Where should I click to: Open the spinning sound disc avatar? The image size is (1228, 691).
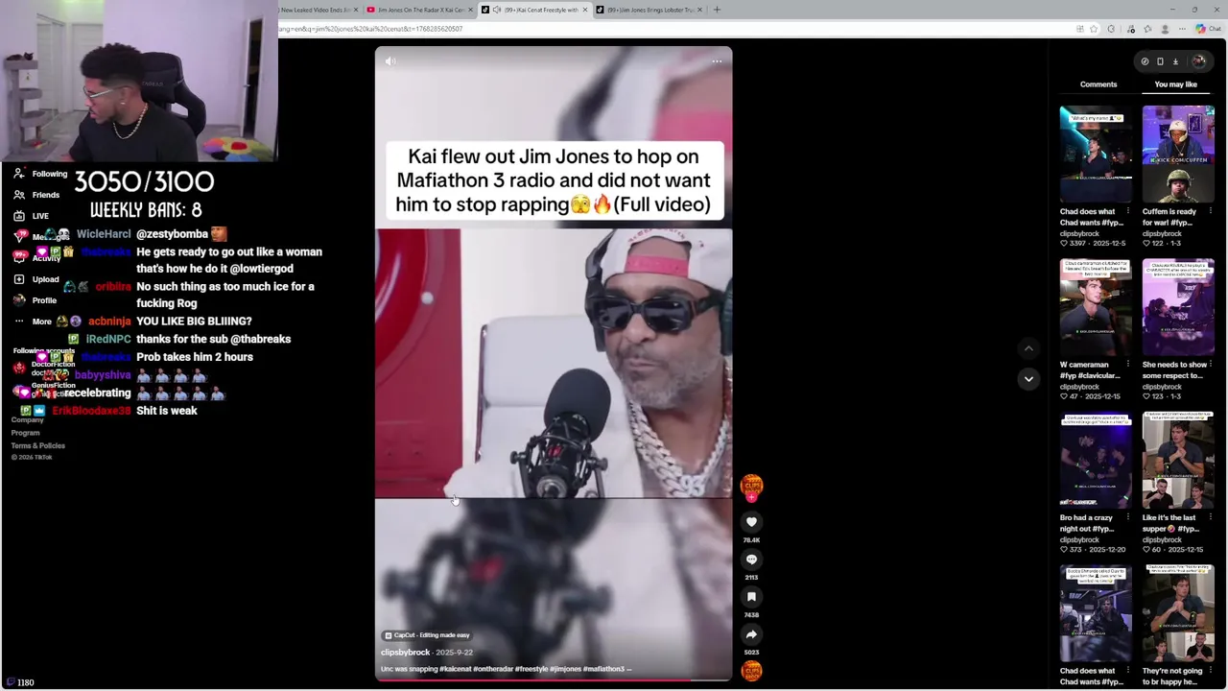[751, 671]
